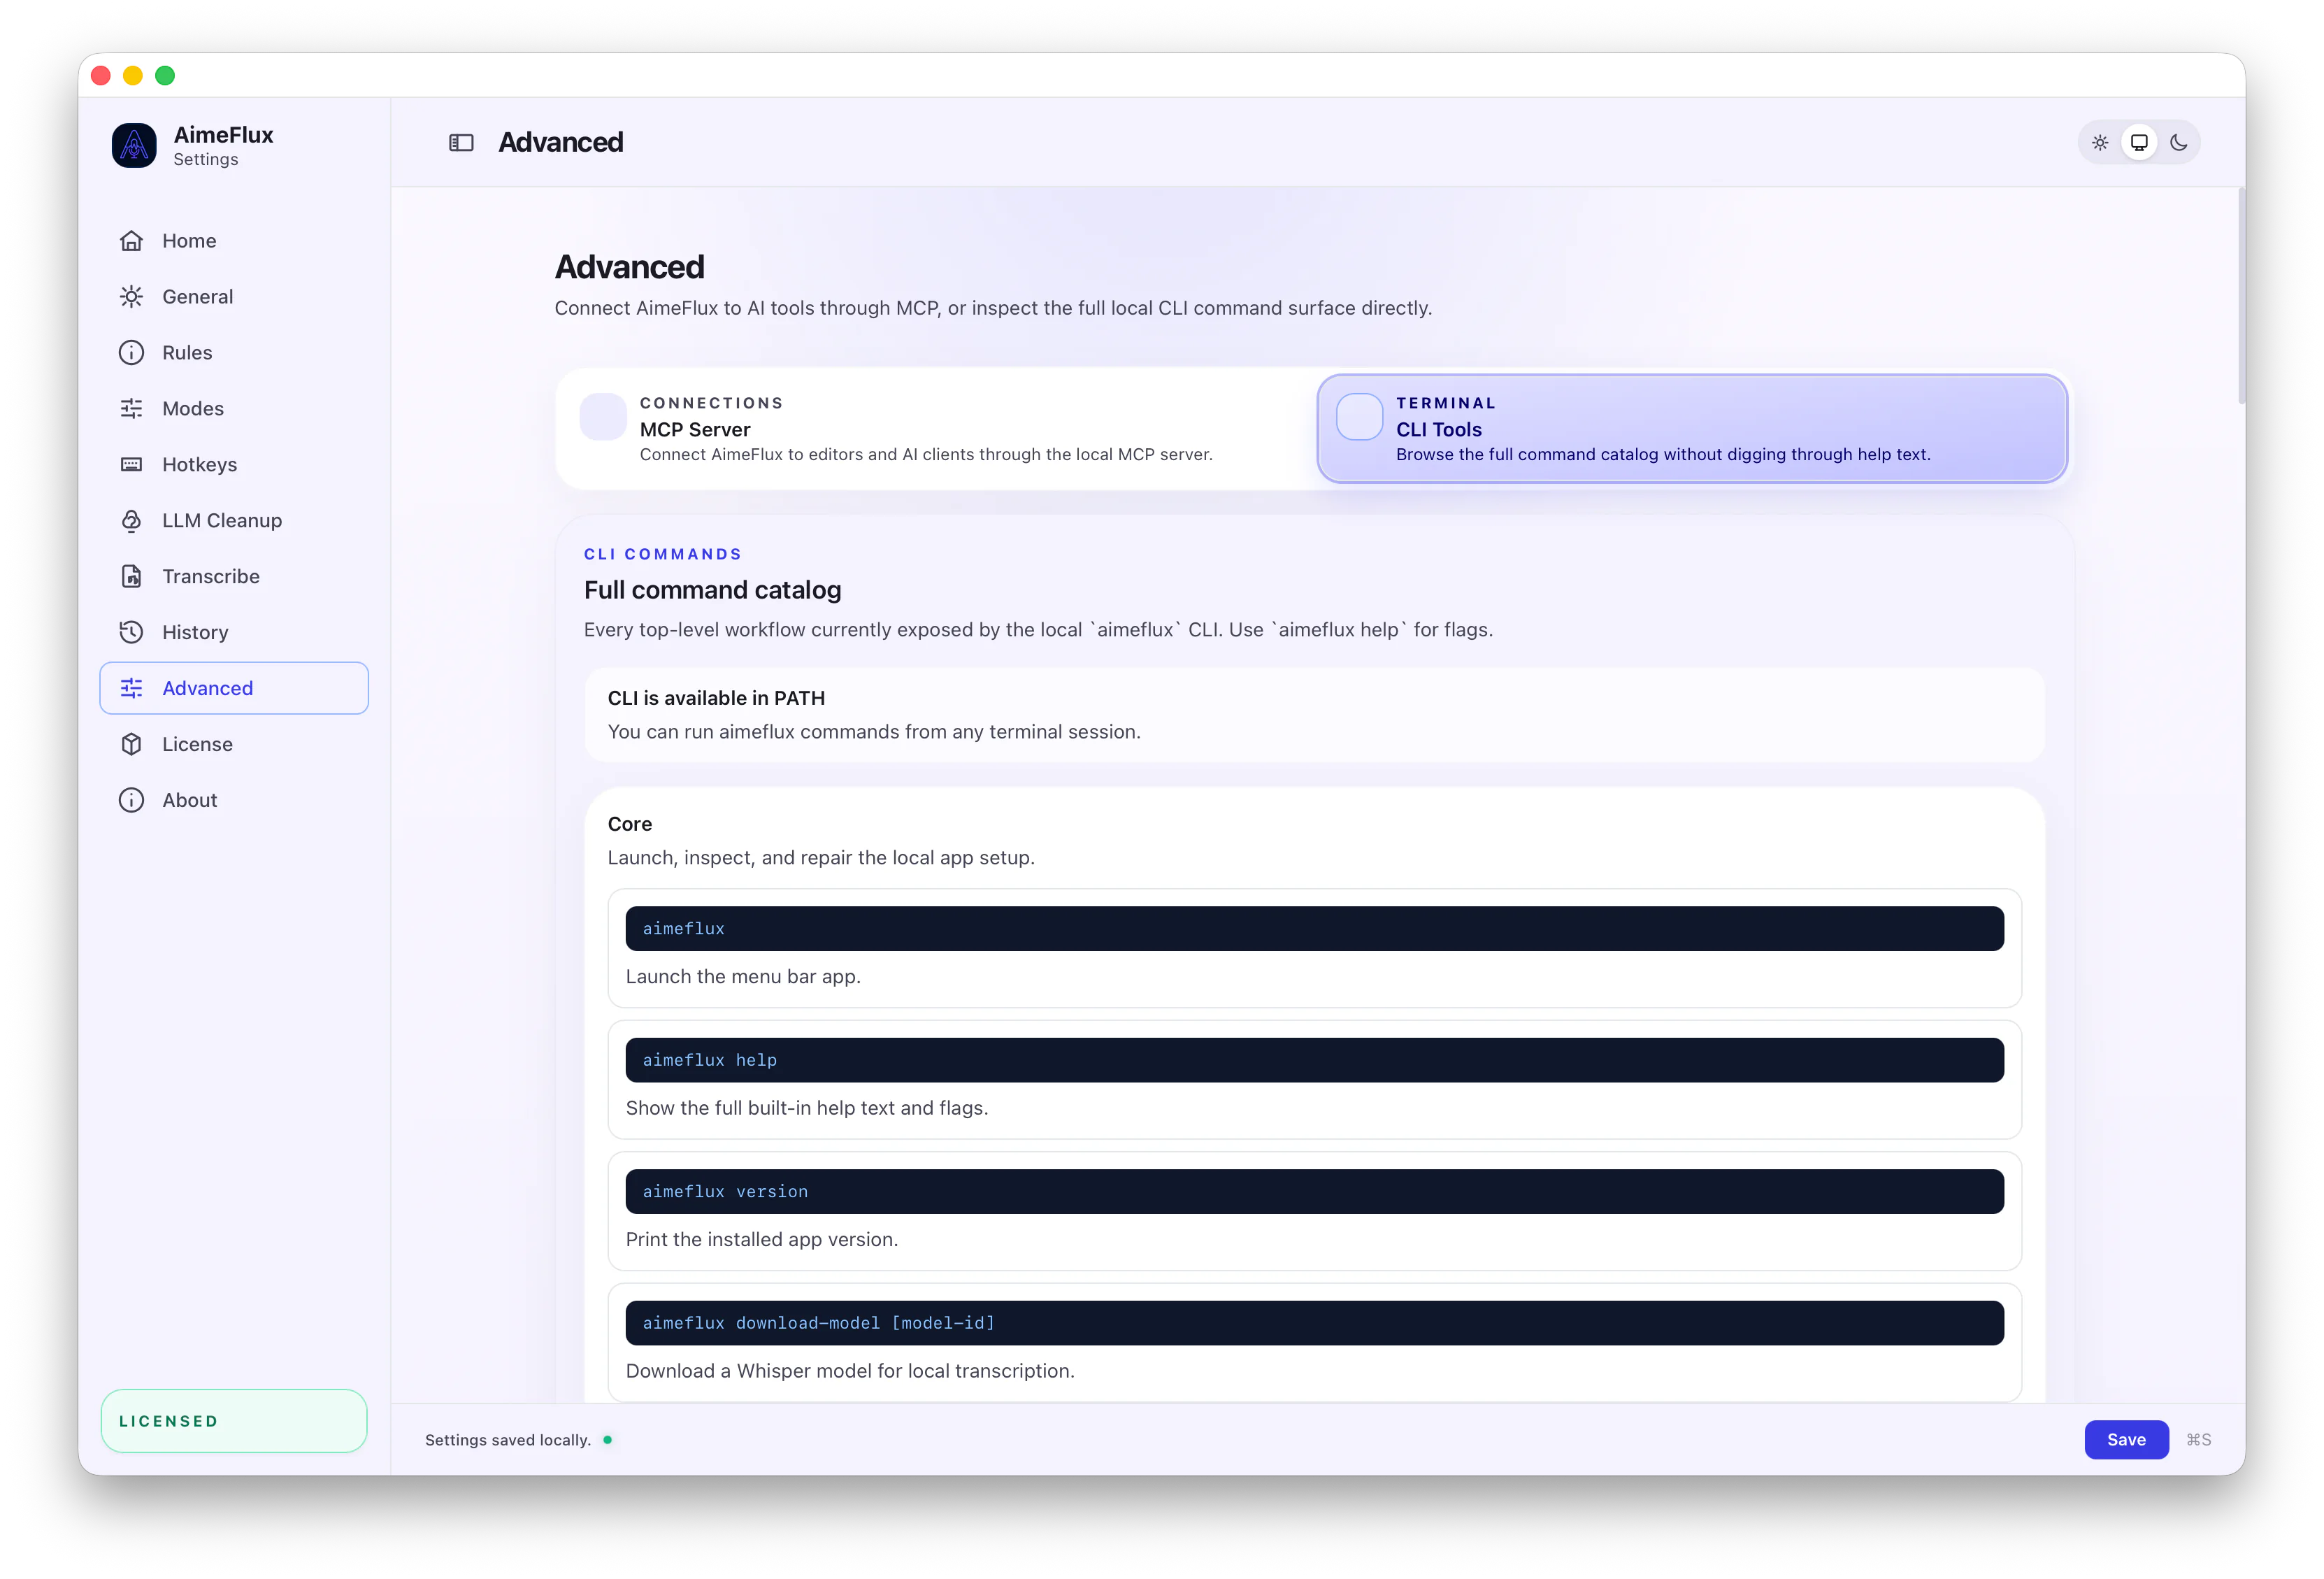The width and height of the screenshot is (2324, 1579).
Task: Click 'CLI is available in PATH' notice
Action: click(1314, 715)
